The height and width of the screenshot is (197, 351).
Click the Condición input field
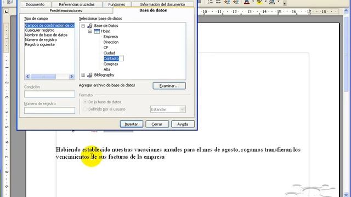tap(50, 94)
